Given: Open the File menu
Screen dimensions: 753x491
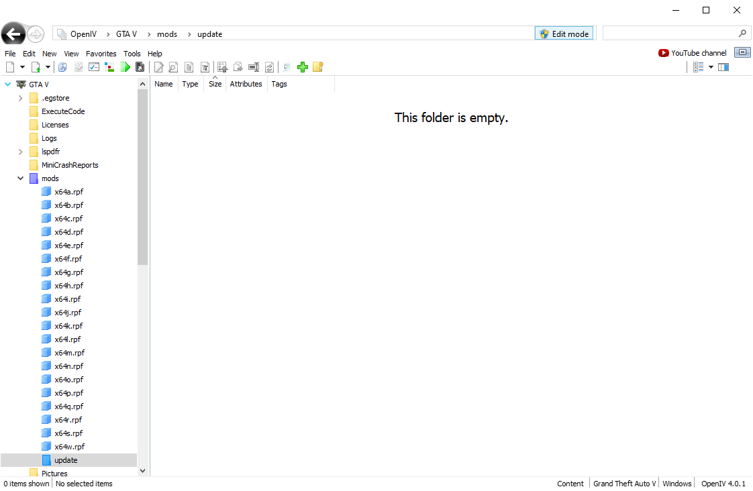Looking at the screenshot, I should point(10,54).
